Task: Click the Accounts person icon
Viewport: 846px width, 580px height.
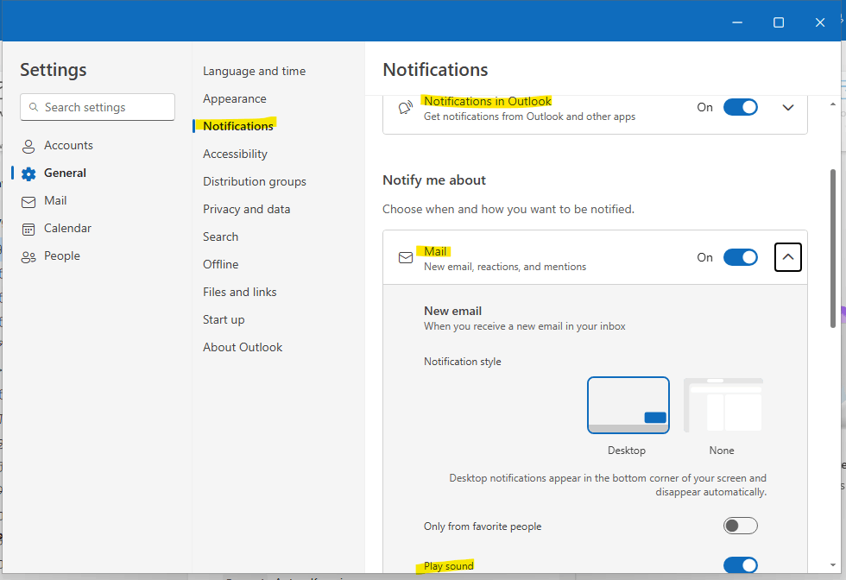Action: point(28,146)
